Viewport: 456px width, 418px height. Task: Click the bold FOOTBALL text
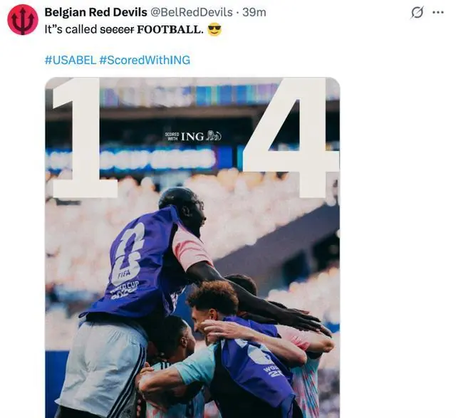(x=170, y=30)
